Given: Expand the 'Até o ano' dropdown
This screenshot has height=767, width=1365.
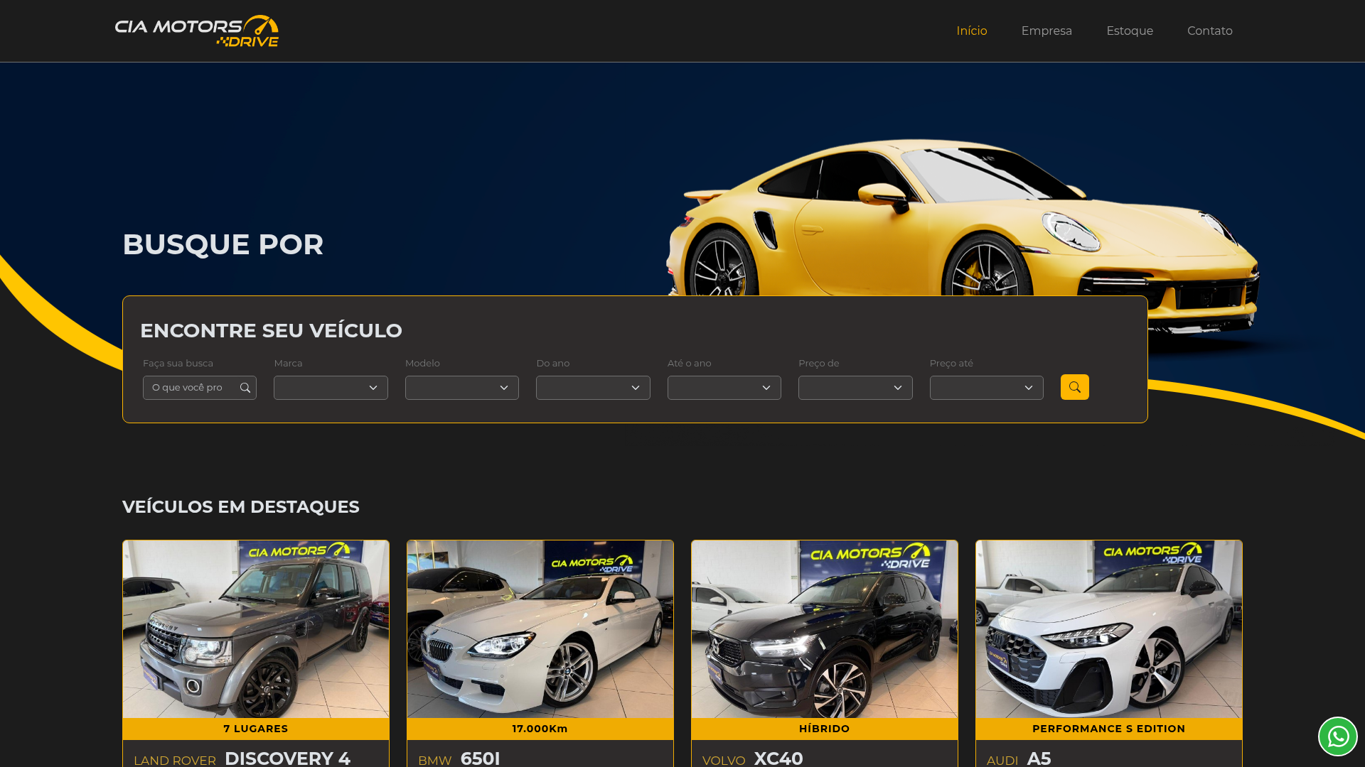Looking at the screenshot, I should (724, 388).
